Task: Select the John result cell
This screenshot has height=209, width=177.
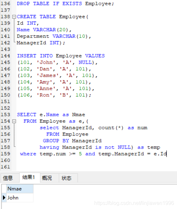Action: (20, 198)
